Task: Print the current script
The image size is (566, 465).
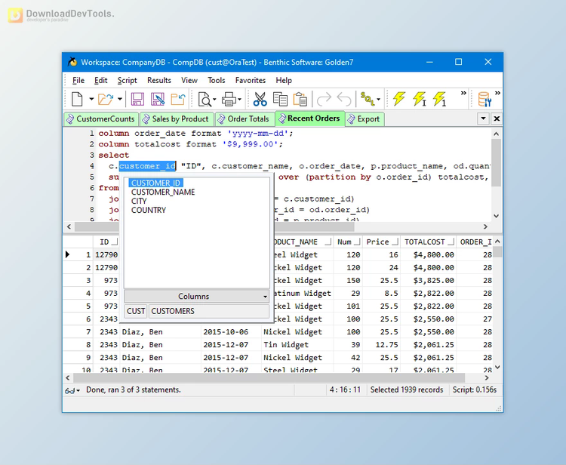Action: pos(229,99)
